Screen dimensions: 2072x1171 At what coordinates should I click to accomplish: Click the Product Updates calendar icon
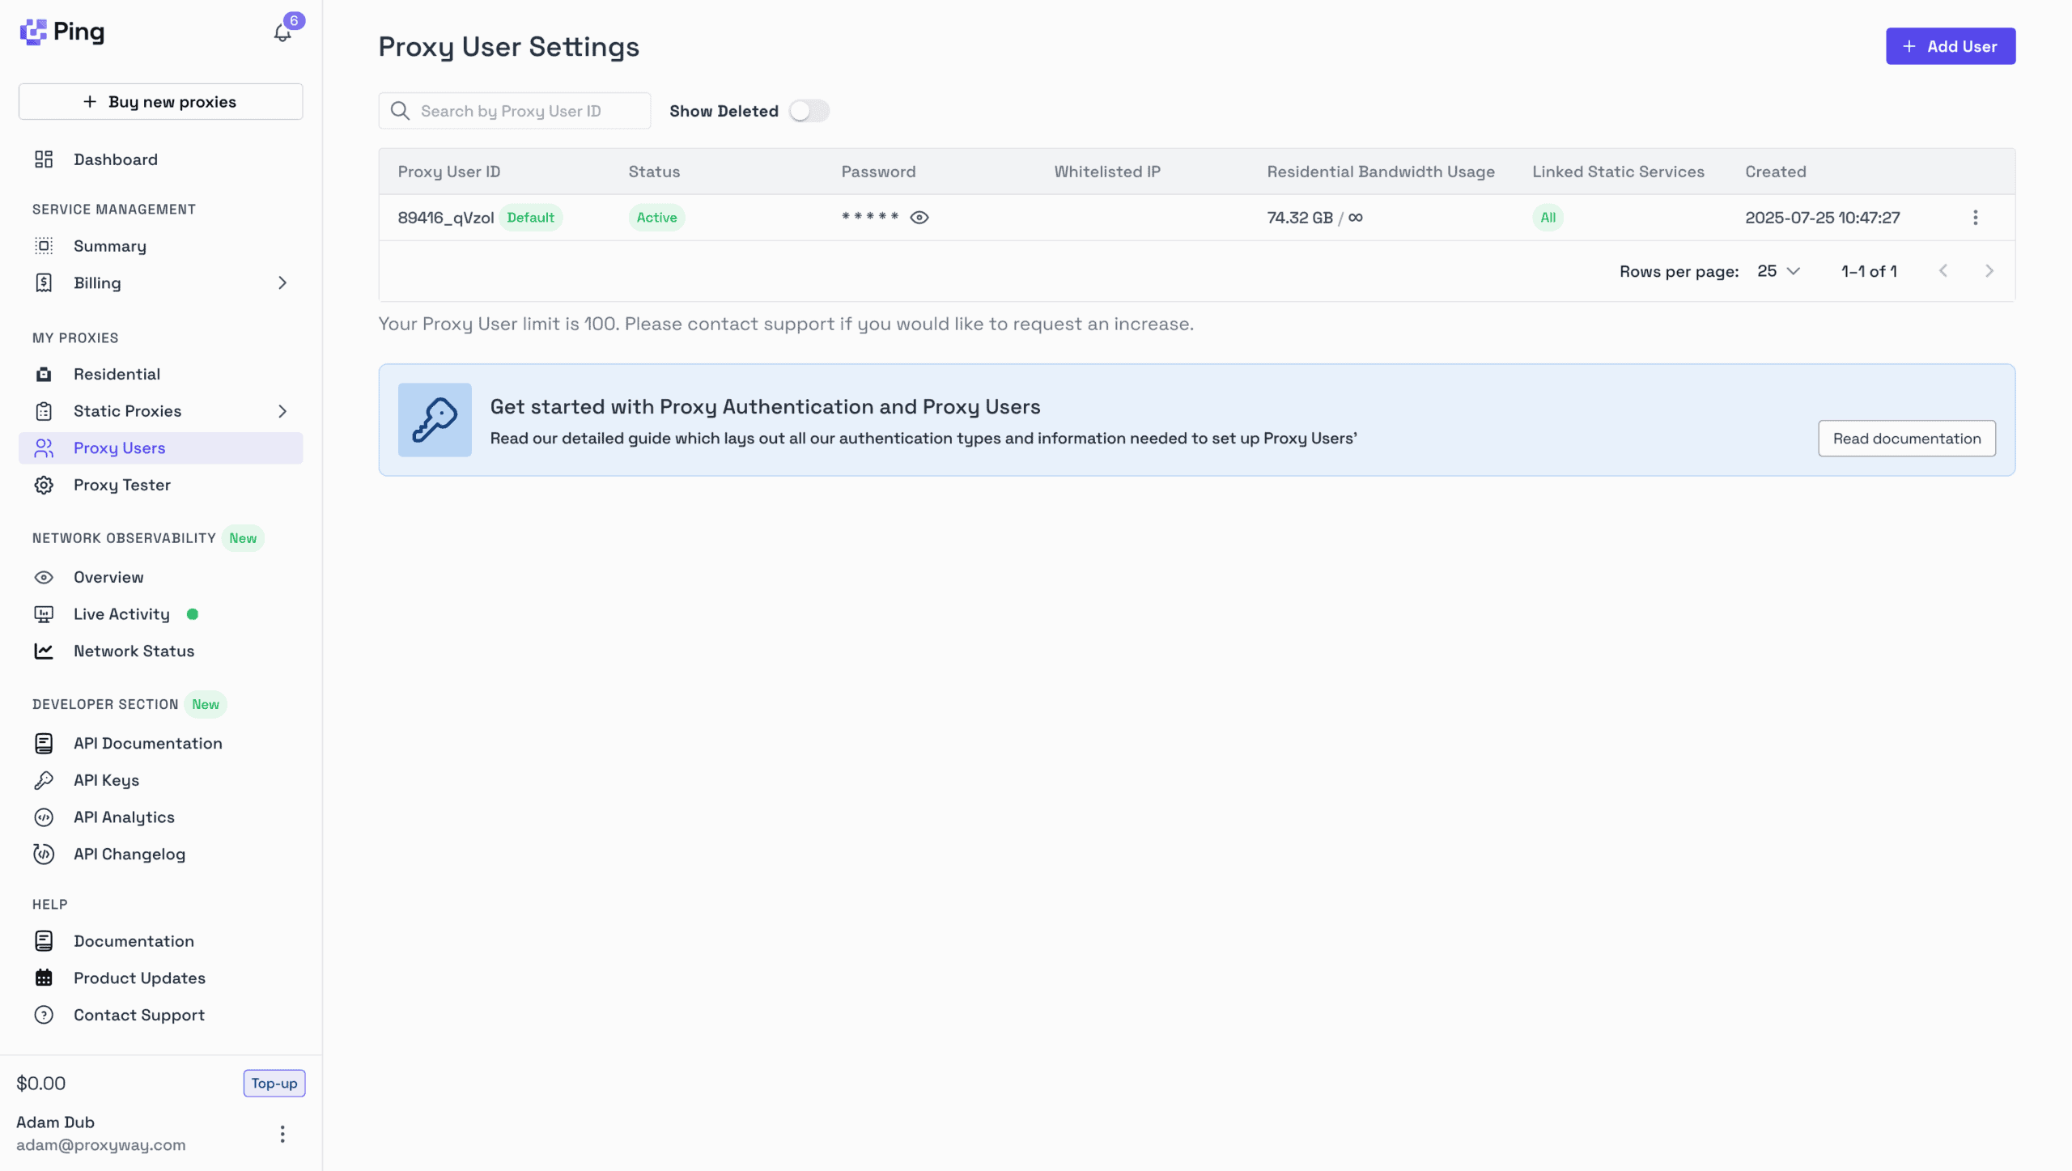point(44,978)
